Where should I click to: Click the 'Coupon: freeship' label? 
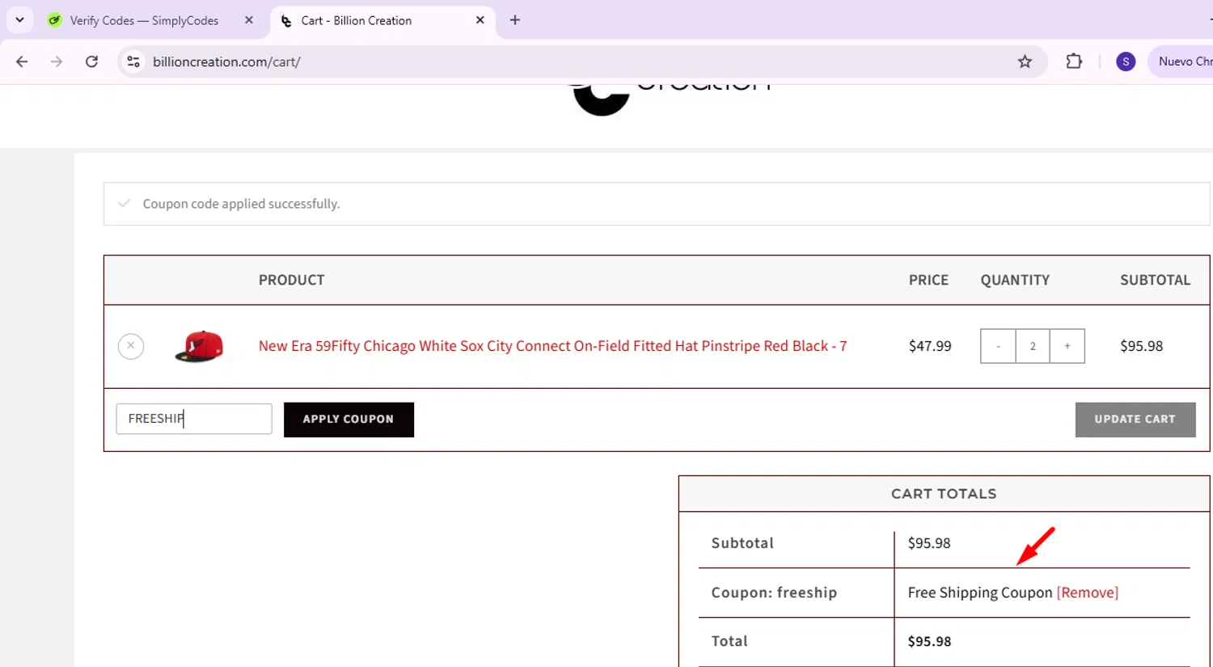(774, 593)
